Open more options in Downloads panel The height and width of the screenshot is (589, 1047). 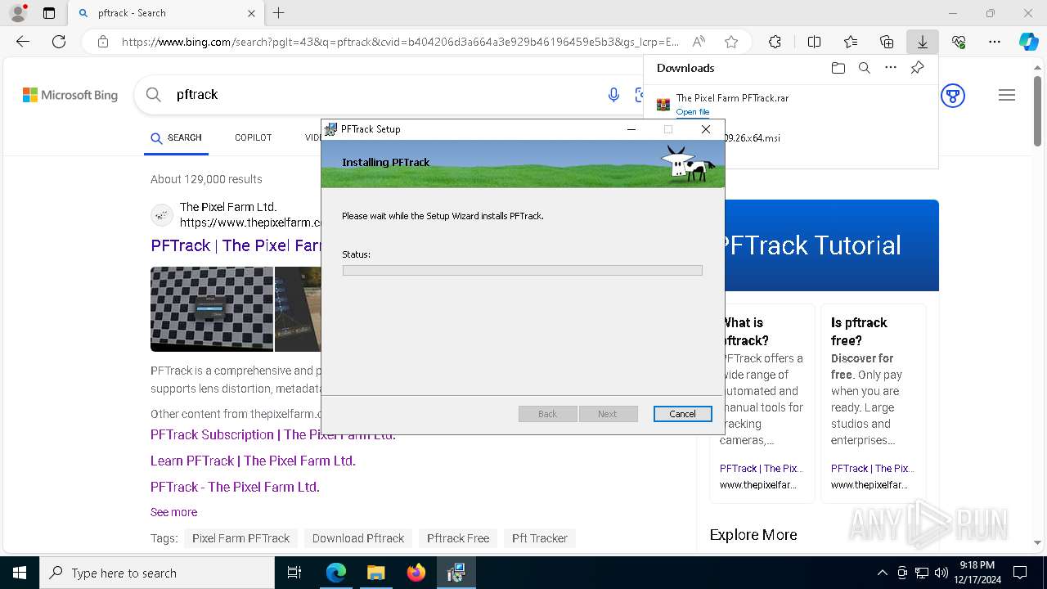pyautogui.click(x=891, y=68)
